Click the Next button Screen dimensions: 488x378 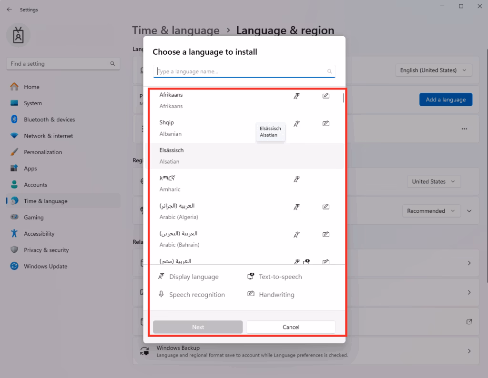point(198,327)
